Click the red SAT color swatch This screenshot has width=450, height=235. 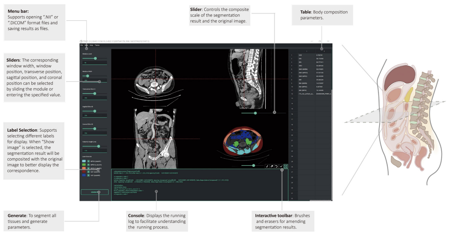pos(84,172)
